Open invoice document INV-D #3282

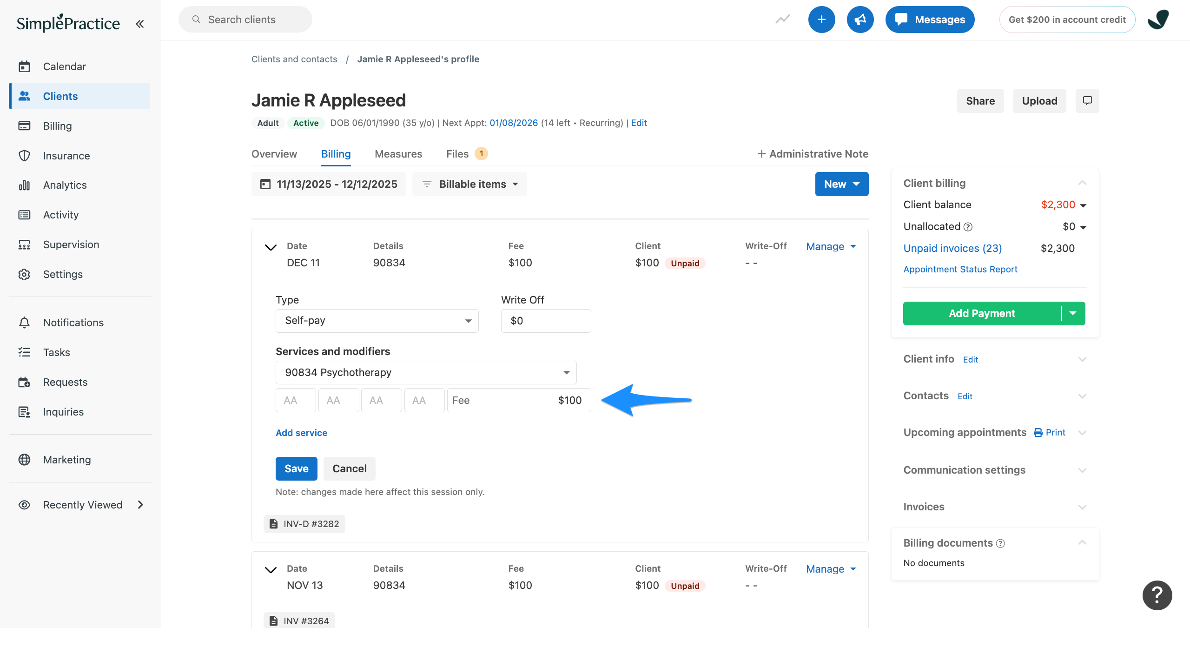click(304, 524)
